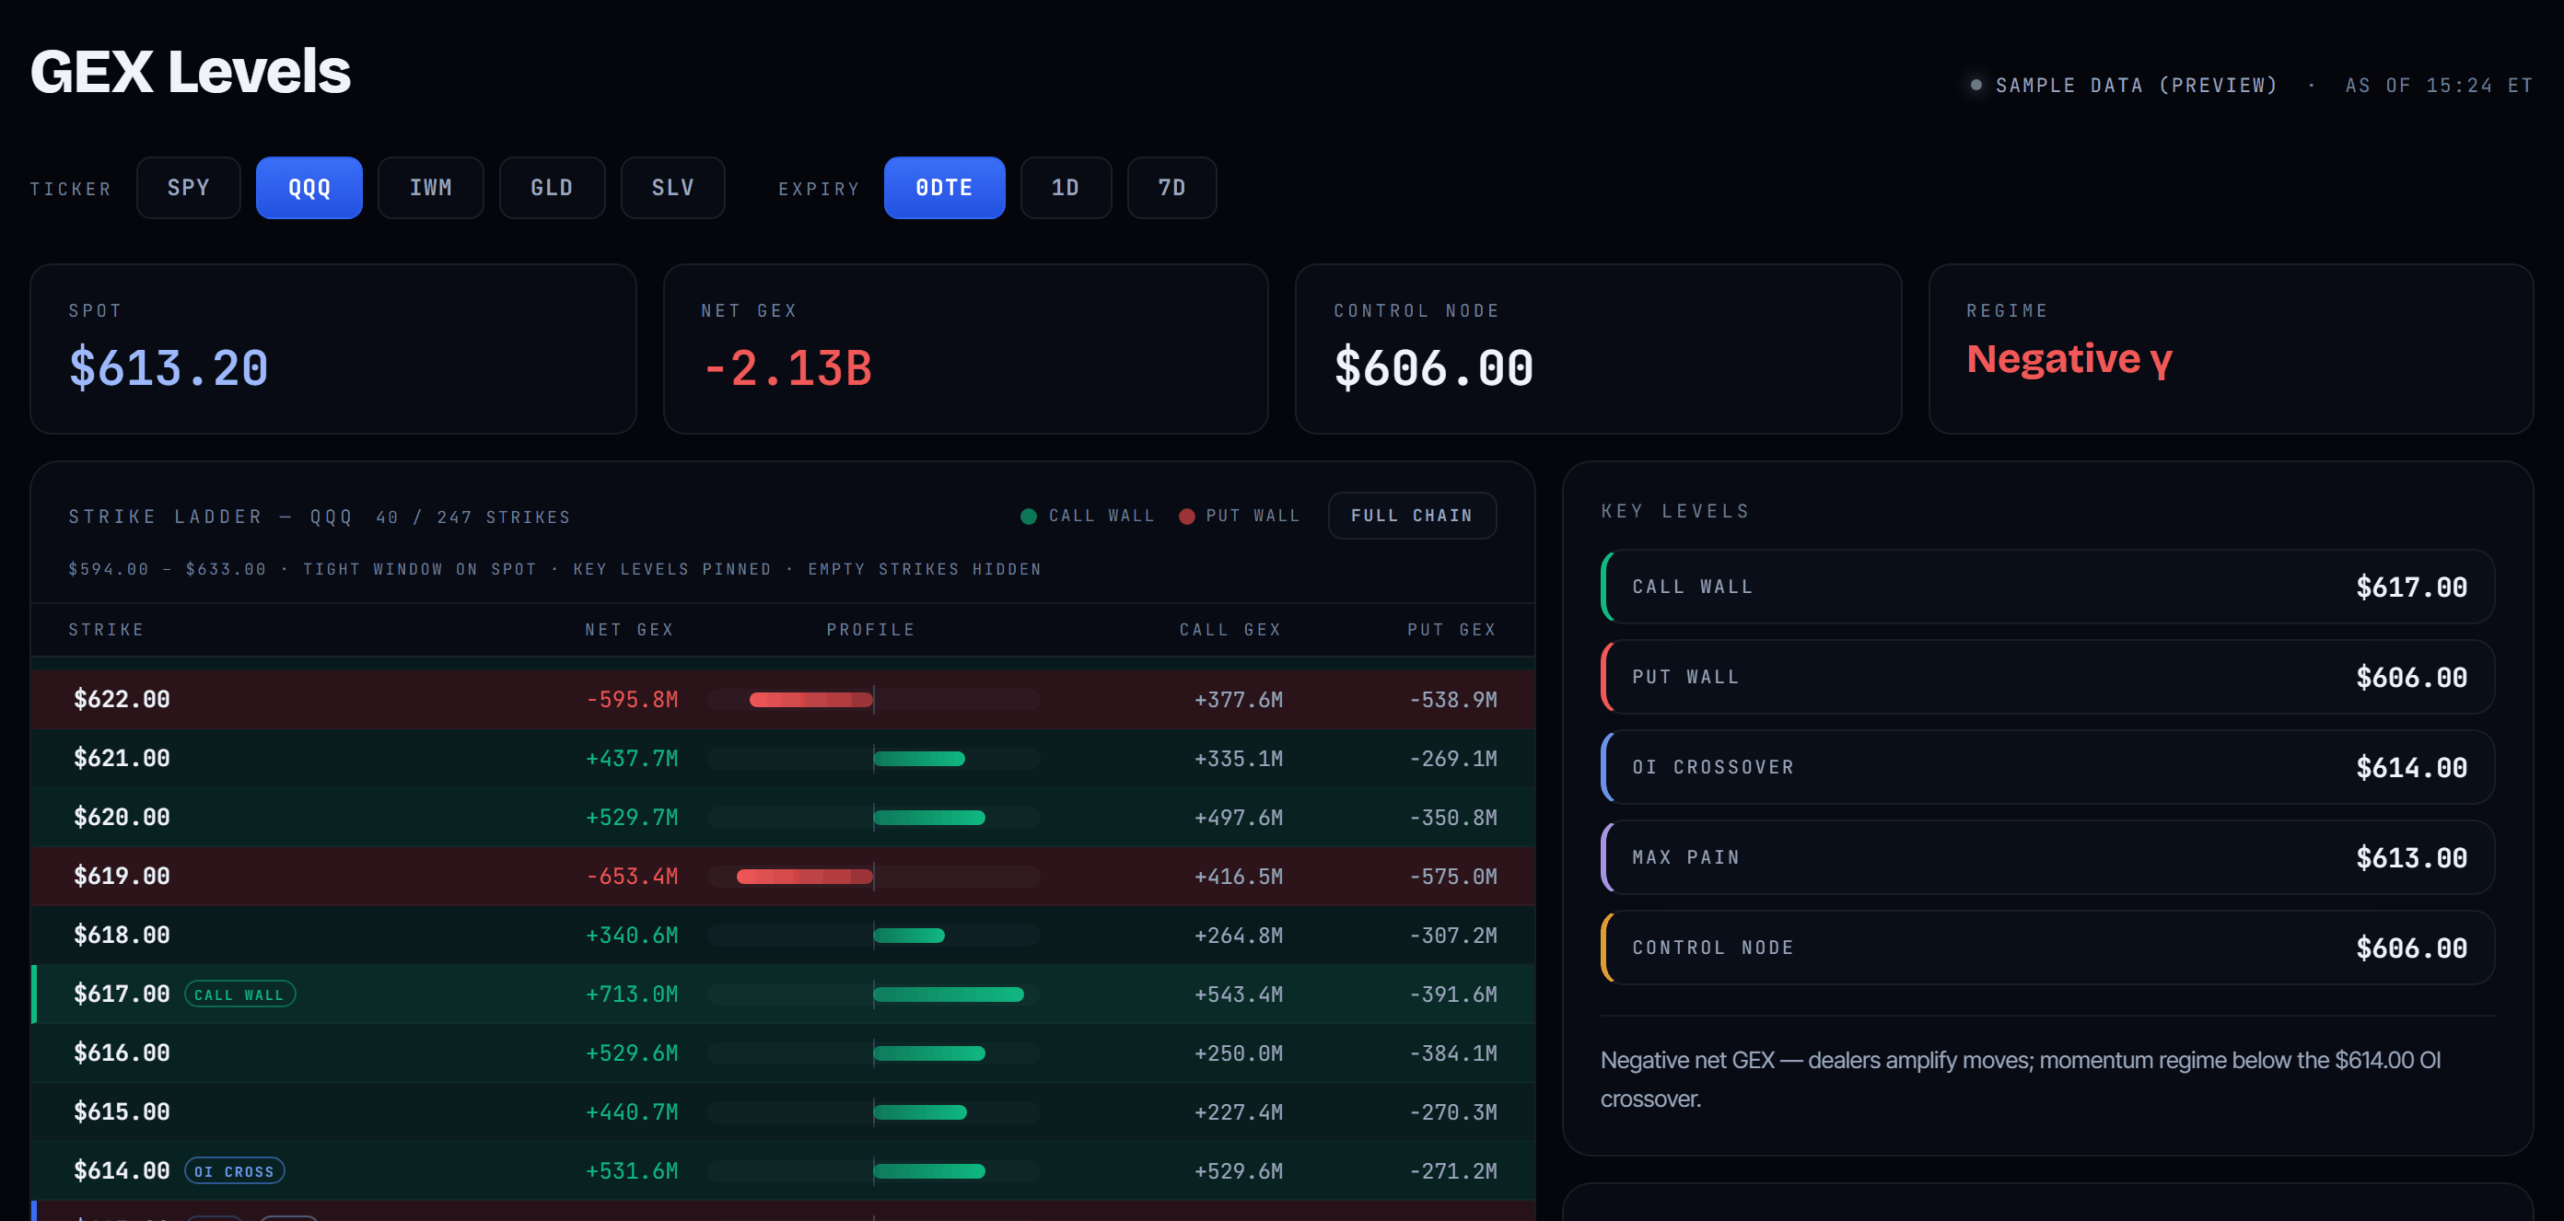2564x1221 pixels.
Task: Click net GEX value -653.4M
Action: point(632,877)
